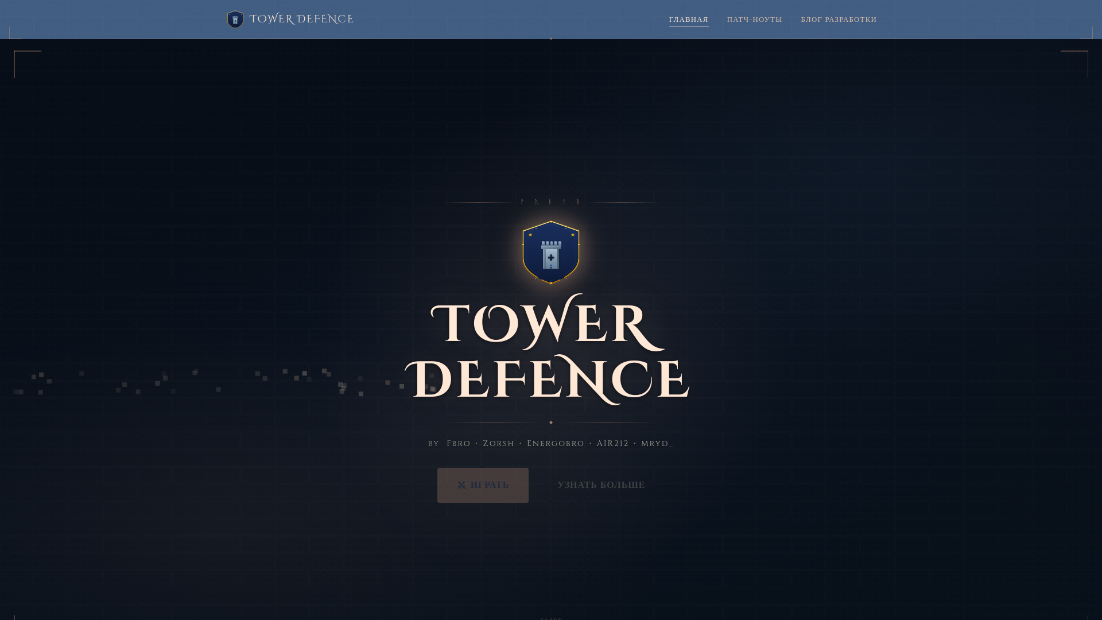
Task: Click author name Zorsh
Action: click(498, 443)
